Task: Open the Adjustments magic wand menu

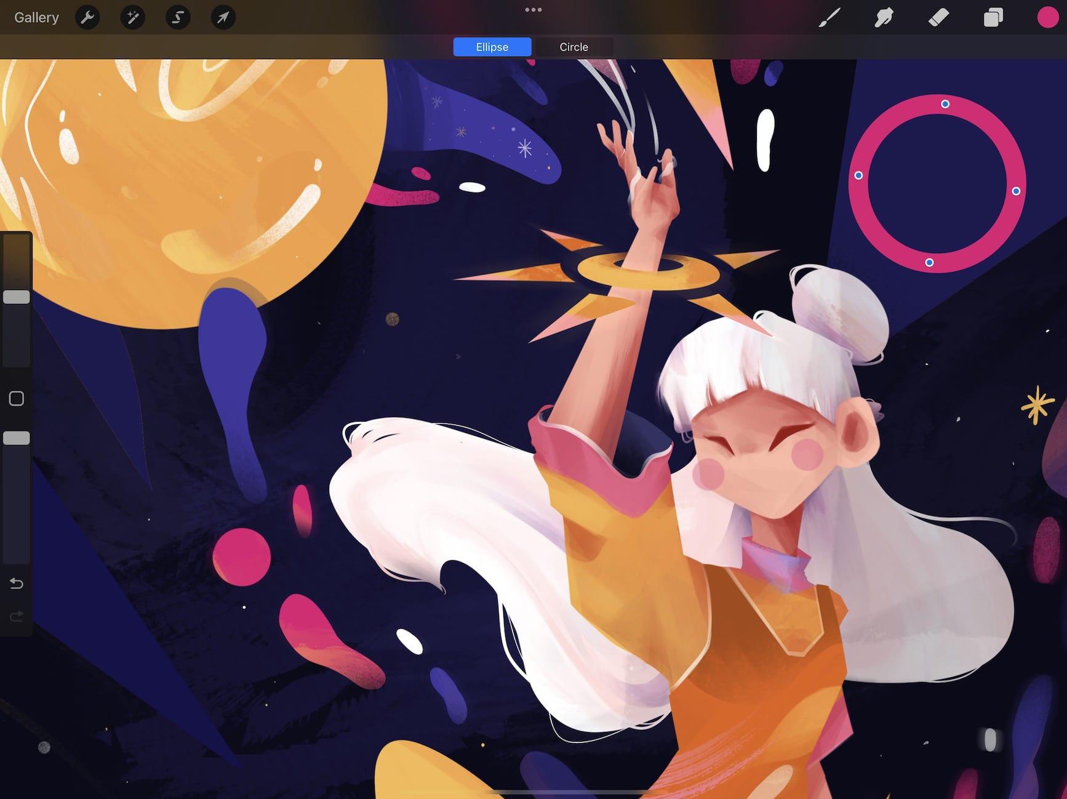Action: point(132,17)
